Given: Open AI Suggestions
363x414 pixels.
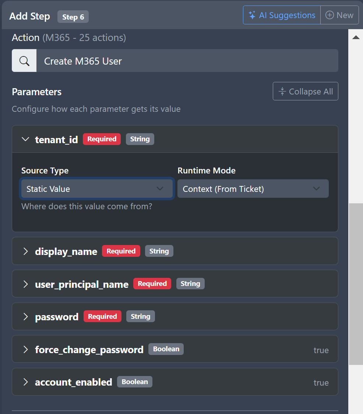Looking at the screenshot, I should (282, 15).
